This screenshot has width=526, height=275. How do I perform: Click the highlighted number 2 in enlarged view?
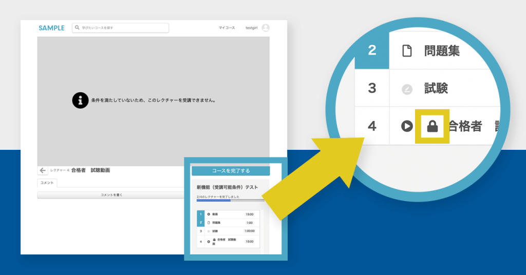pos(372,50)
